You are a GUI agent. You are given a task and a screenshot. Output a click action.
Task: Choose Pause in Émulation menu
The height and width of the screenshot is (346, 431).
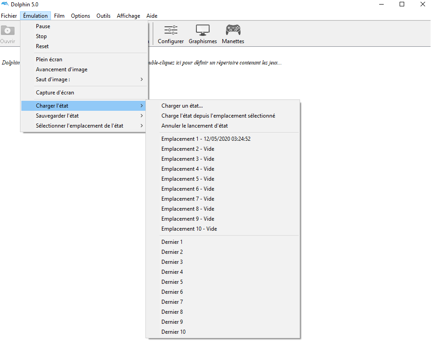[x=84, y=26]
